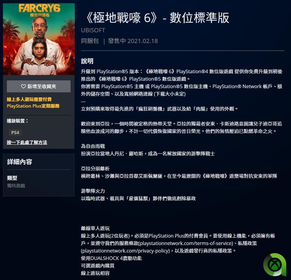Click the Far Cry 6 cover thumbnail
Screen dimensions: 291x280
pyautogui.click(x=39, y=39)
